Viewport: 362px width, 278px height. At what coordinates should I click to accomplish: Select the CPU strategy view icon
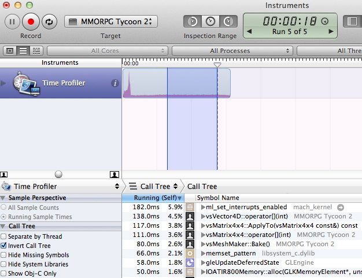pyautogui.click(x=10, y=51)
